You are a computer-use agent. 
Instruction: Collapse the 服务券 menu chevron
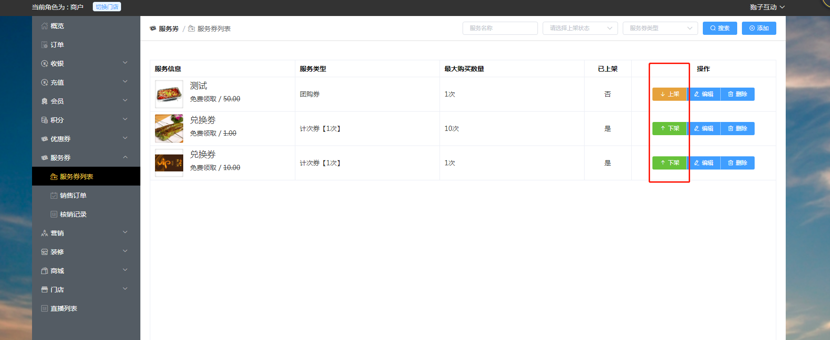tap(125, 157)
